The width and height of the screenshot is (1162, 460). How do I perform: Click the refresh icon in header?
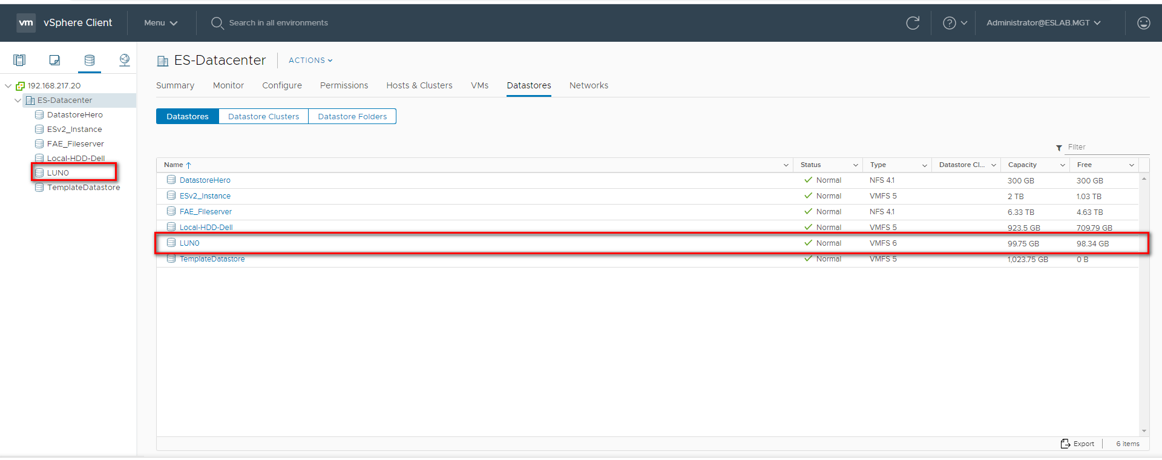click(913, 23)
